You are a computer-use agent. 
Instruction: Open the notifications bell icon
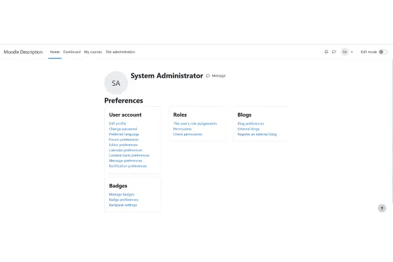(326, 52)
